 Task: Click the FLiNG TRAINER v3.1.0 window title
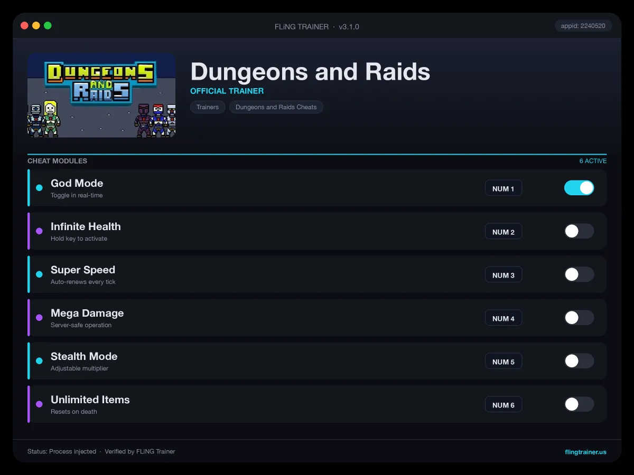point(317,26)
